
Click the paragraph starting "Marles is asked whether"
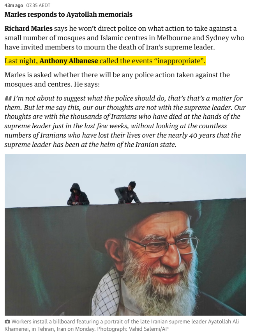(x=117, y=79)
